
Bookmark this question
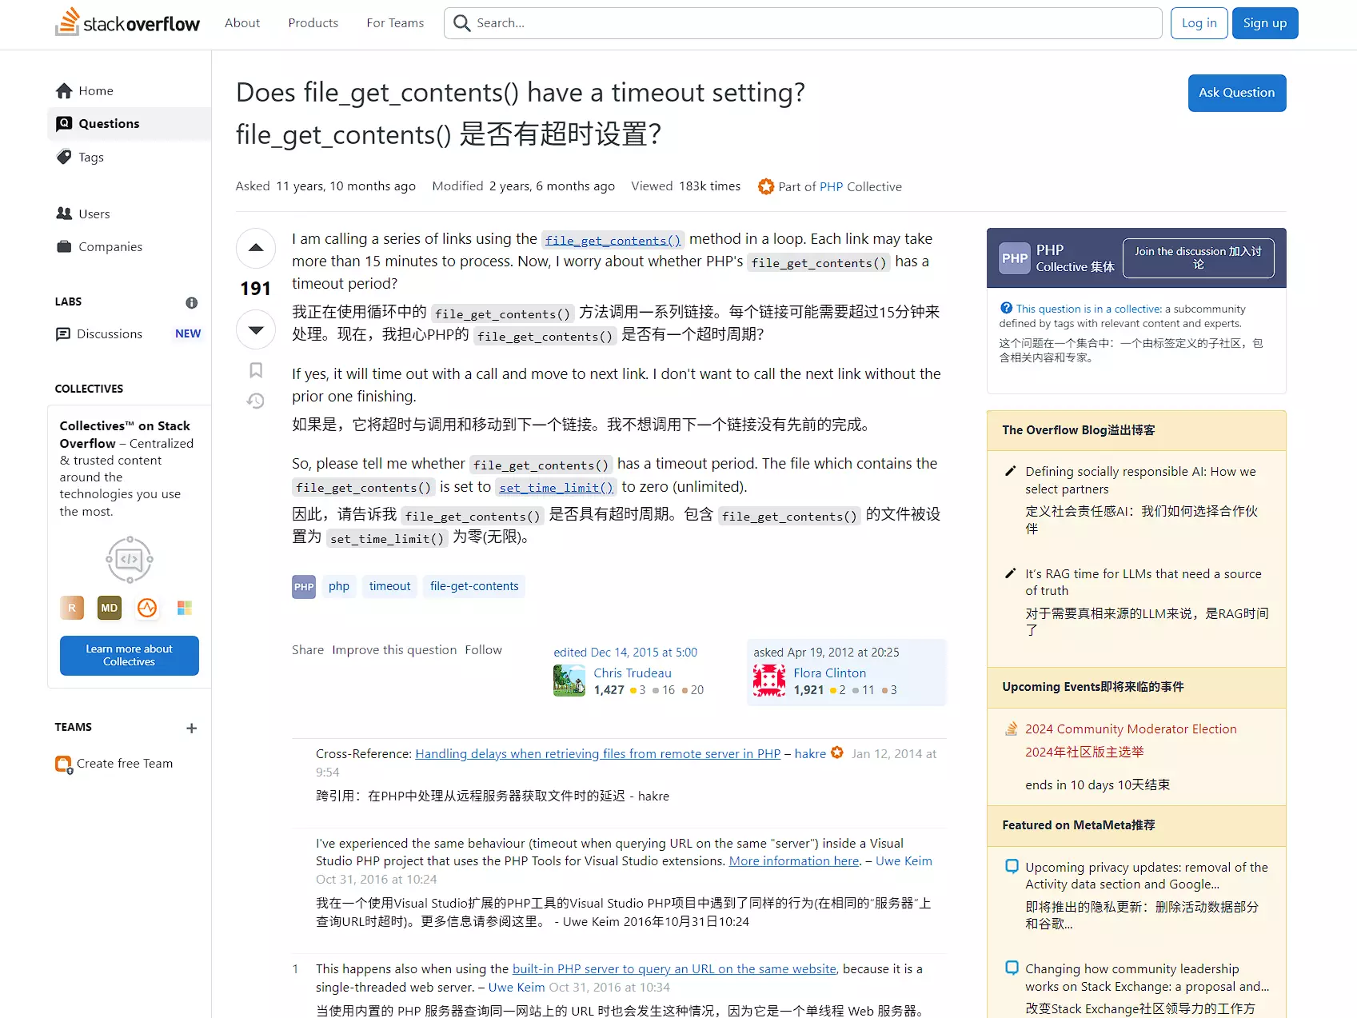[256, 370]
